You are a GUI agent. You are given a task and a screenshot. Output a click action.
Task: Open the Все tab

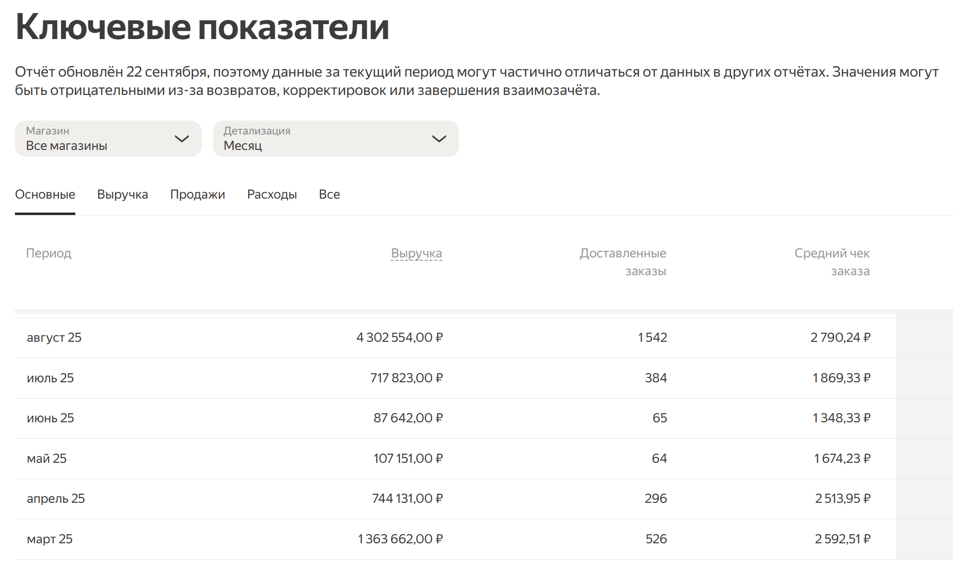(329, 194)
